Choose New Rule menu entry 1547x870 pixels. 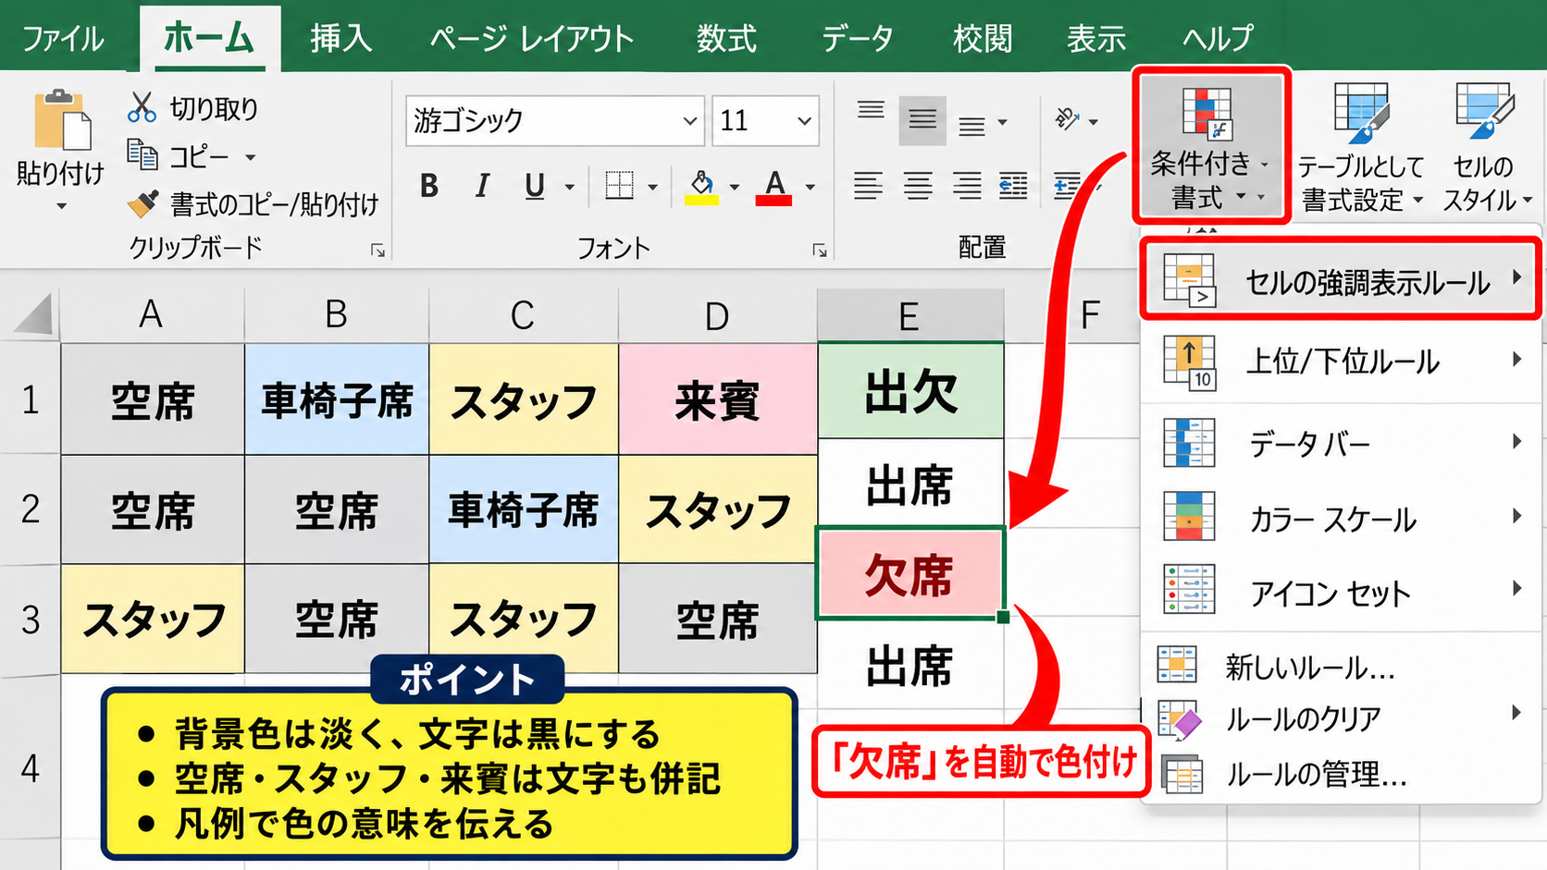pos(1342,666)
